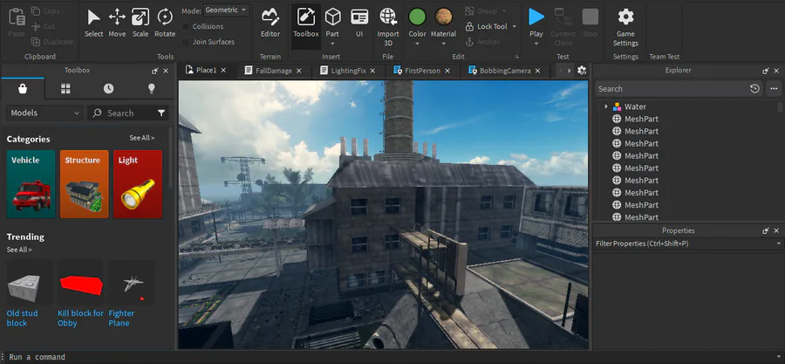Click the Anchor tool

pos(482,42)
